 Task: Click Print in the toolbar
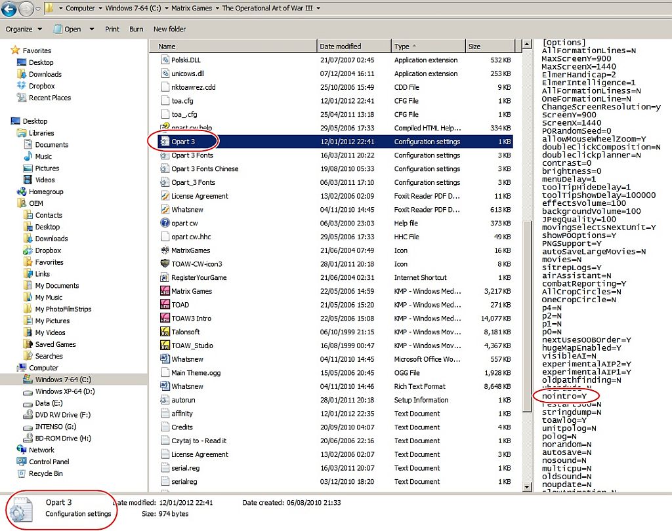coord(112,29)
